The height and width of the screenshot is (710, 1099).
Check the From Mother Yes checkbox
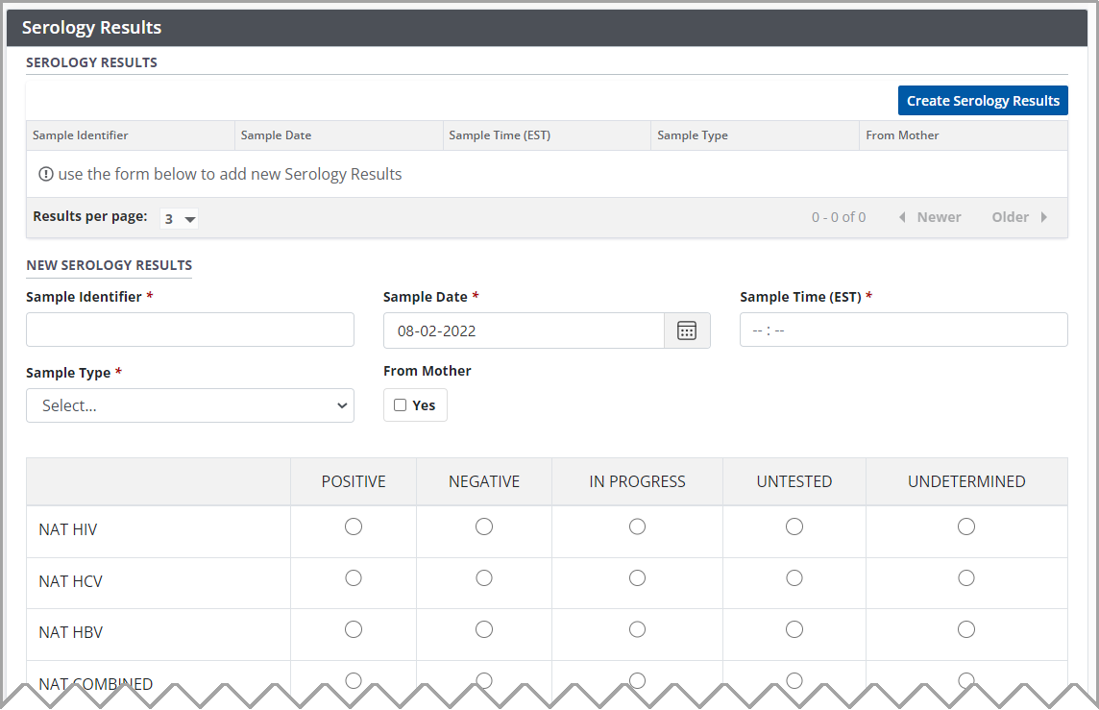click(400, 404)
